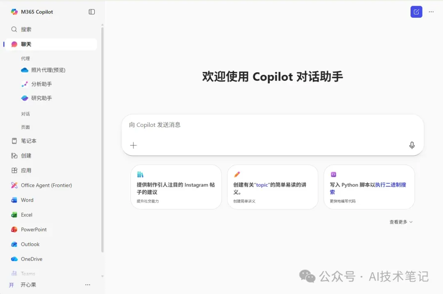Click the Office Agent (Frontier) icon

pos(14,185)
